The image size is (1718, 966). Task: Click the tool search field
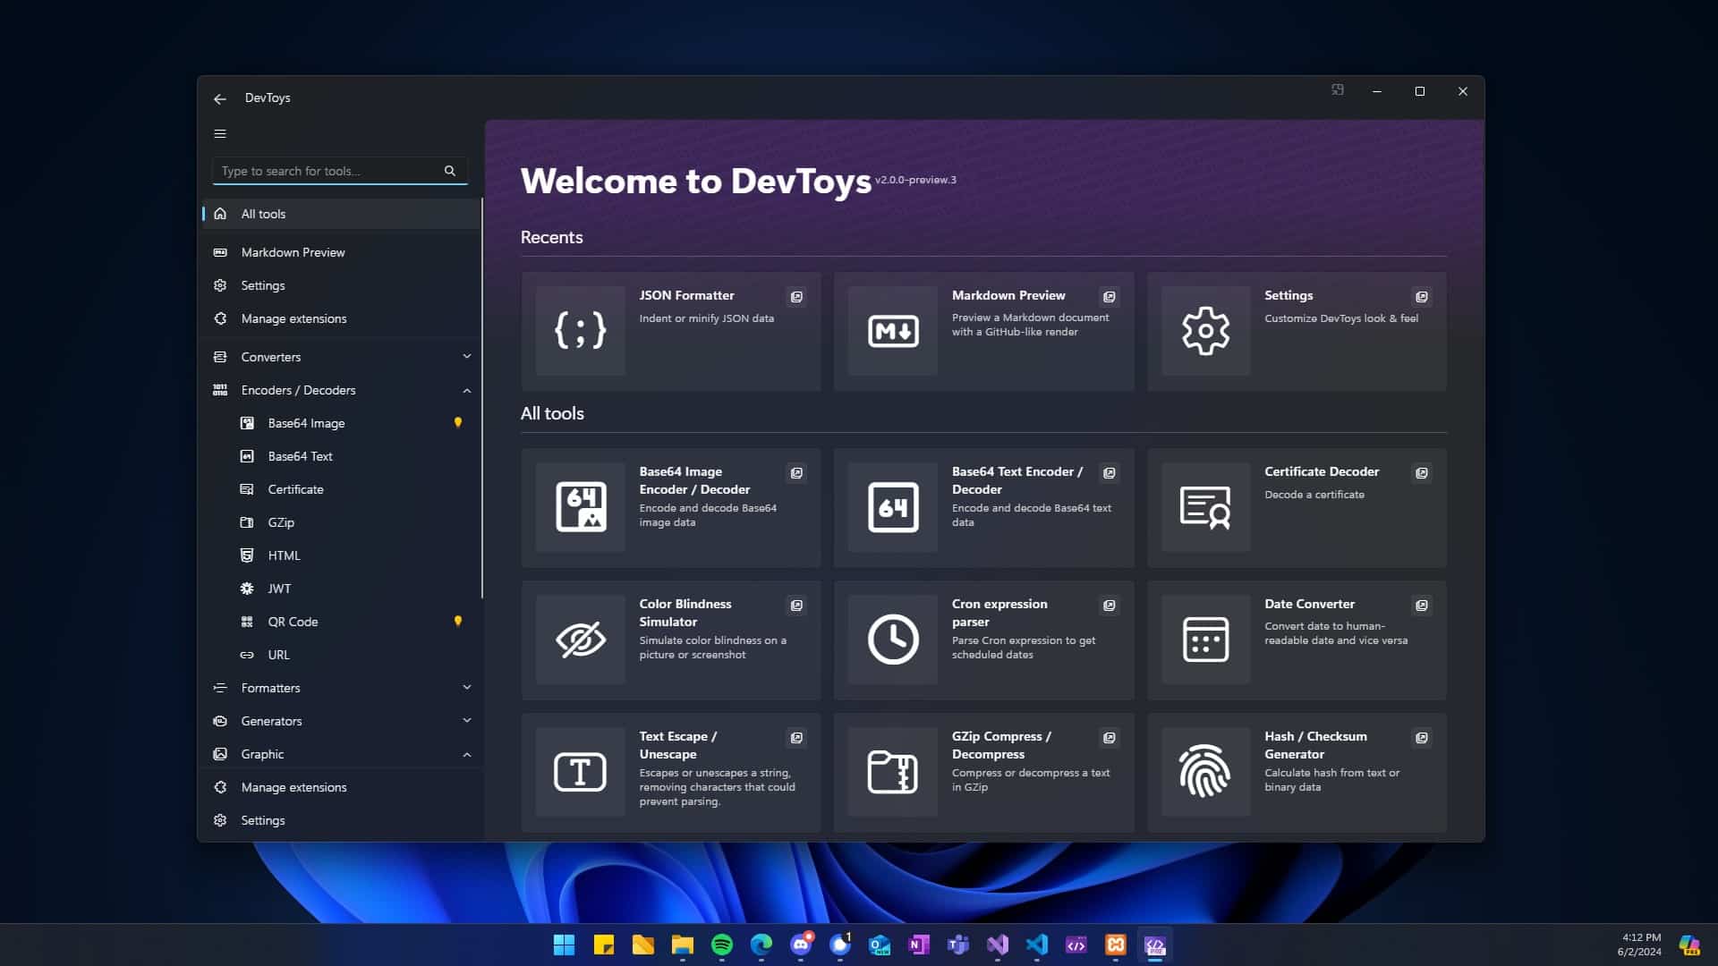click(x=331, y=170)
